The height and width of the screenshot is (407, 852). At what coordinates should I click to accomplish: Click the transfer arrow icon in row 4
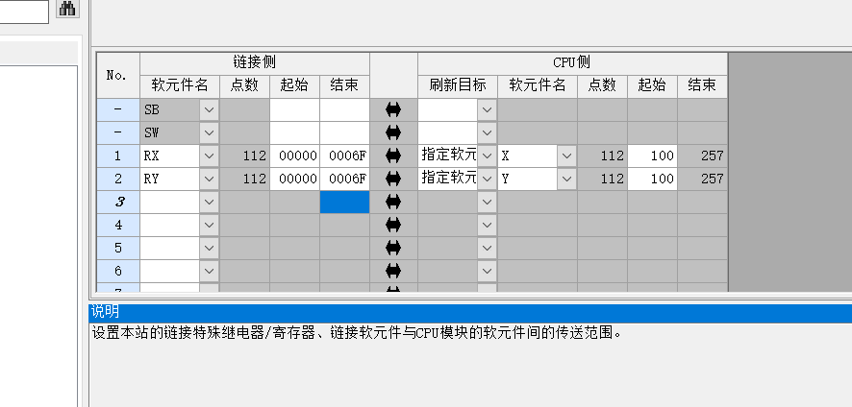[392, 225]
